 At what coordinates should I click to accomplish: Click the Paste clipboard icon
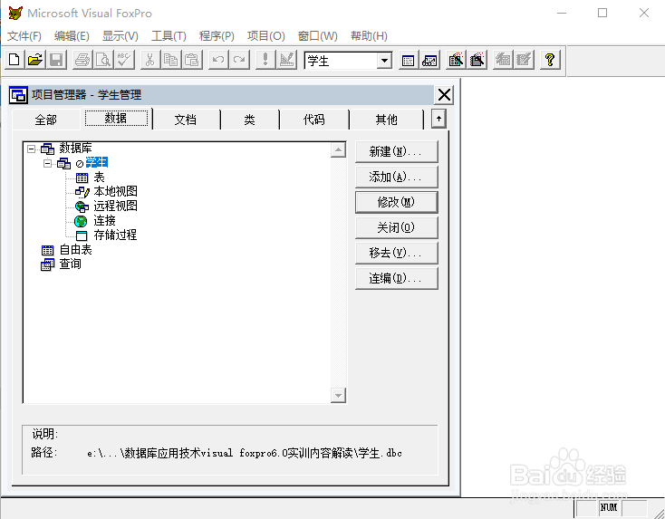(192, 60)
